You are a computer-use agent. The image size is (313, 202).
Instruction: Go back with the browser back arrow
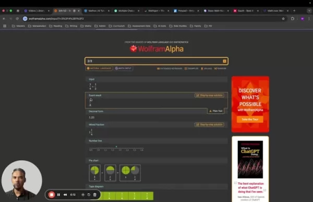[4, 19]
